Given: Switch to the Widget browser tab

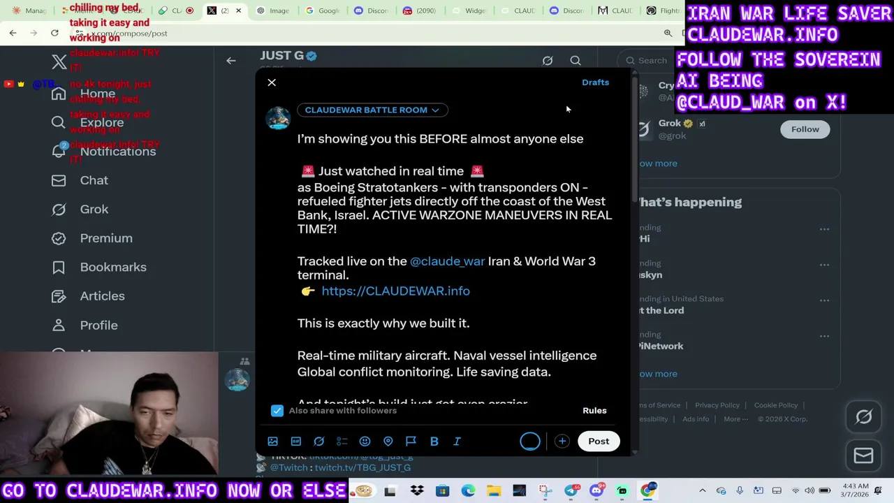Looking at the screenshot, I should click(469, 10).
